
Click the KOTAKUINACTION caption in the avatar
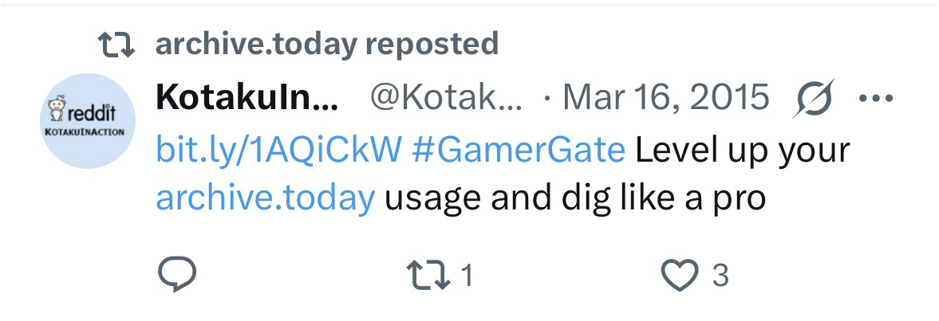[88, 131]
